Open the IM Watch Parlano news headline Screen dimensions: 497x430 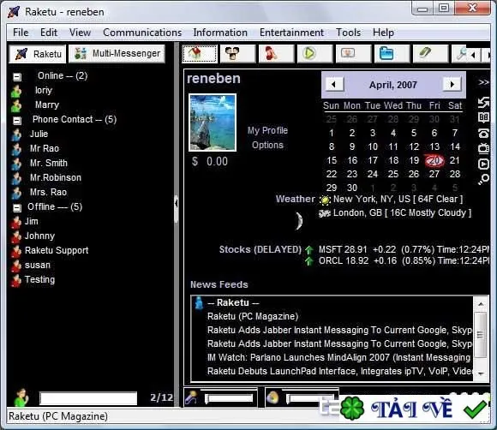(338, 357)
